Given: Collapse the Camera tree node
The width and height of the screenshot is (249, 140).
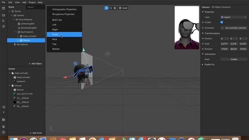Looking at the screenshot, I should pyautogui.click(x=12, y=16).
